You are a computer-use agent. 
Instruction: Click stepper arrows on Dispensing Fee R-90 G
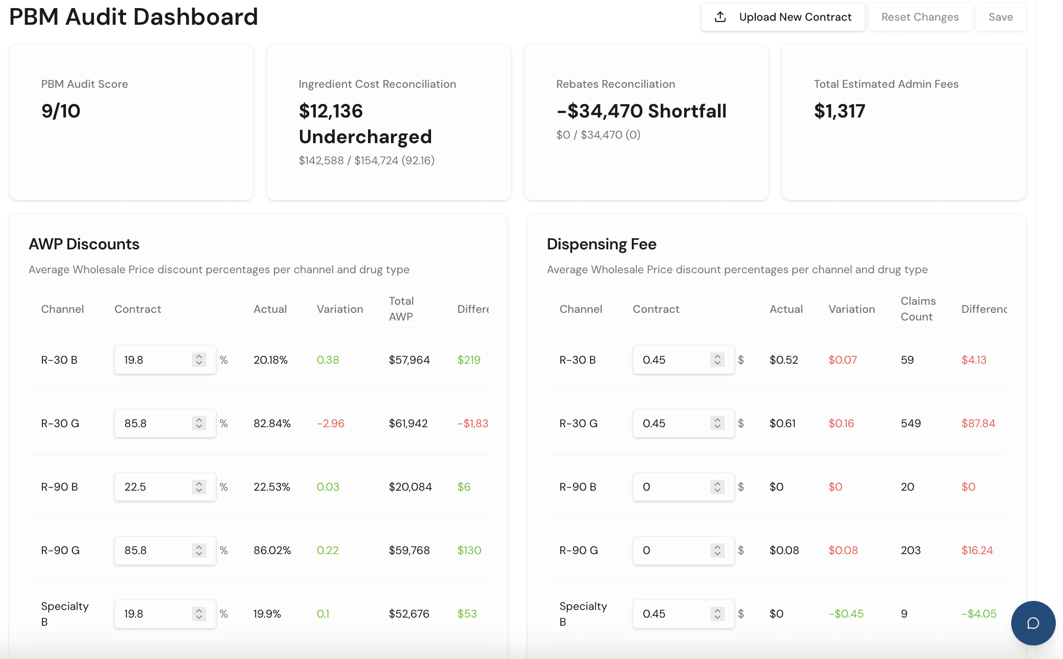[x=718, y=550]
